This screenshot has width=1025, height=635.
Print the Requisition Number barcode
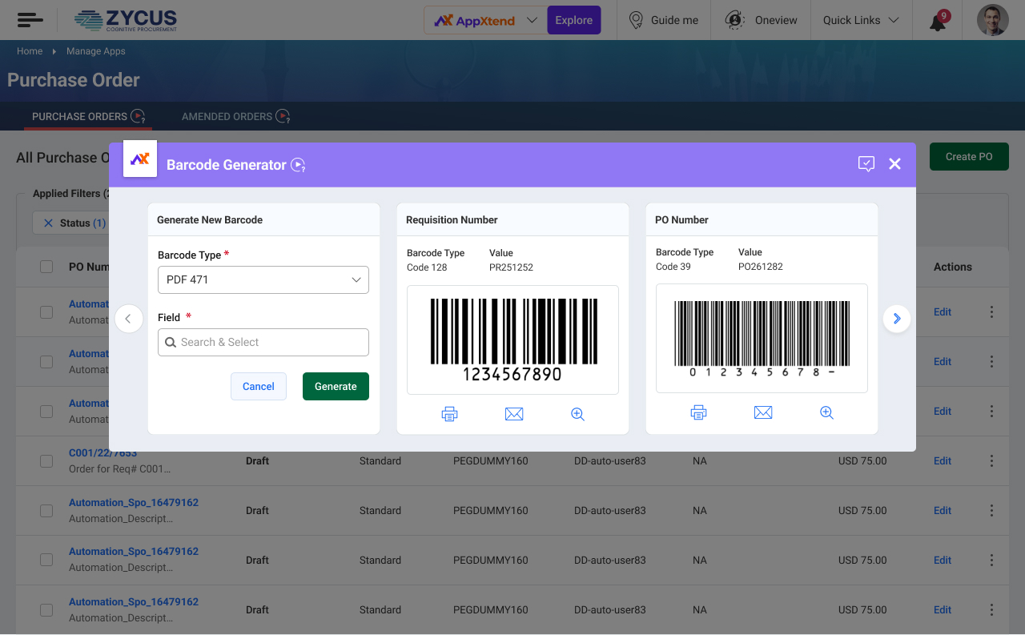coord(449,414)
